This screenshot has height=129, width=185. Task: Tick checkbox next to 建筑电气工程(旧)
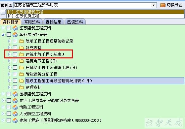pyautogui.click(x=15, y=61)
